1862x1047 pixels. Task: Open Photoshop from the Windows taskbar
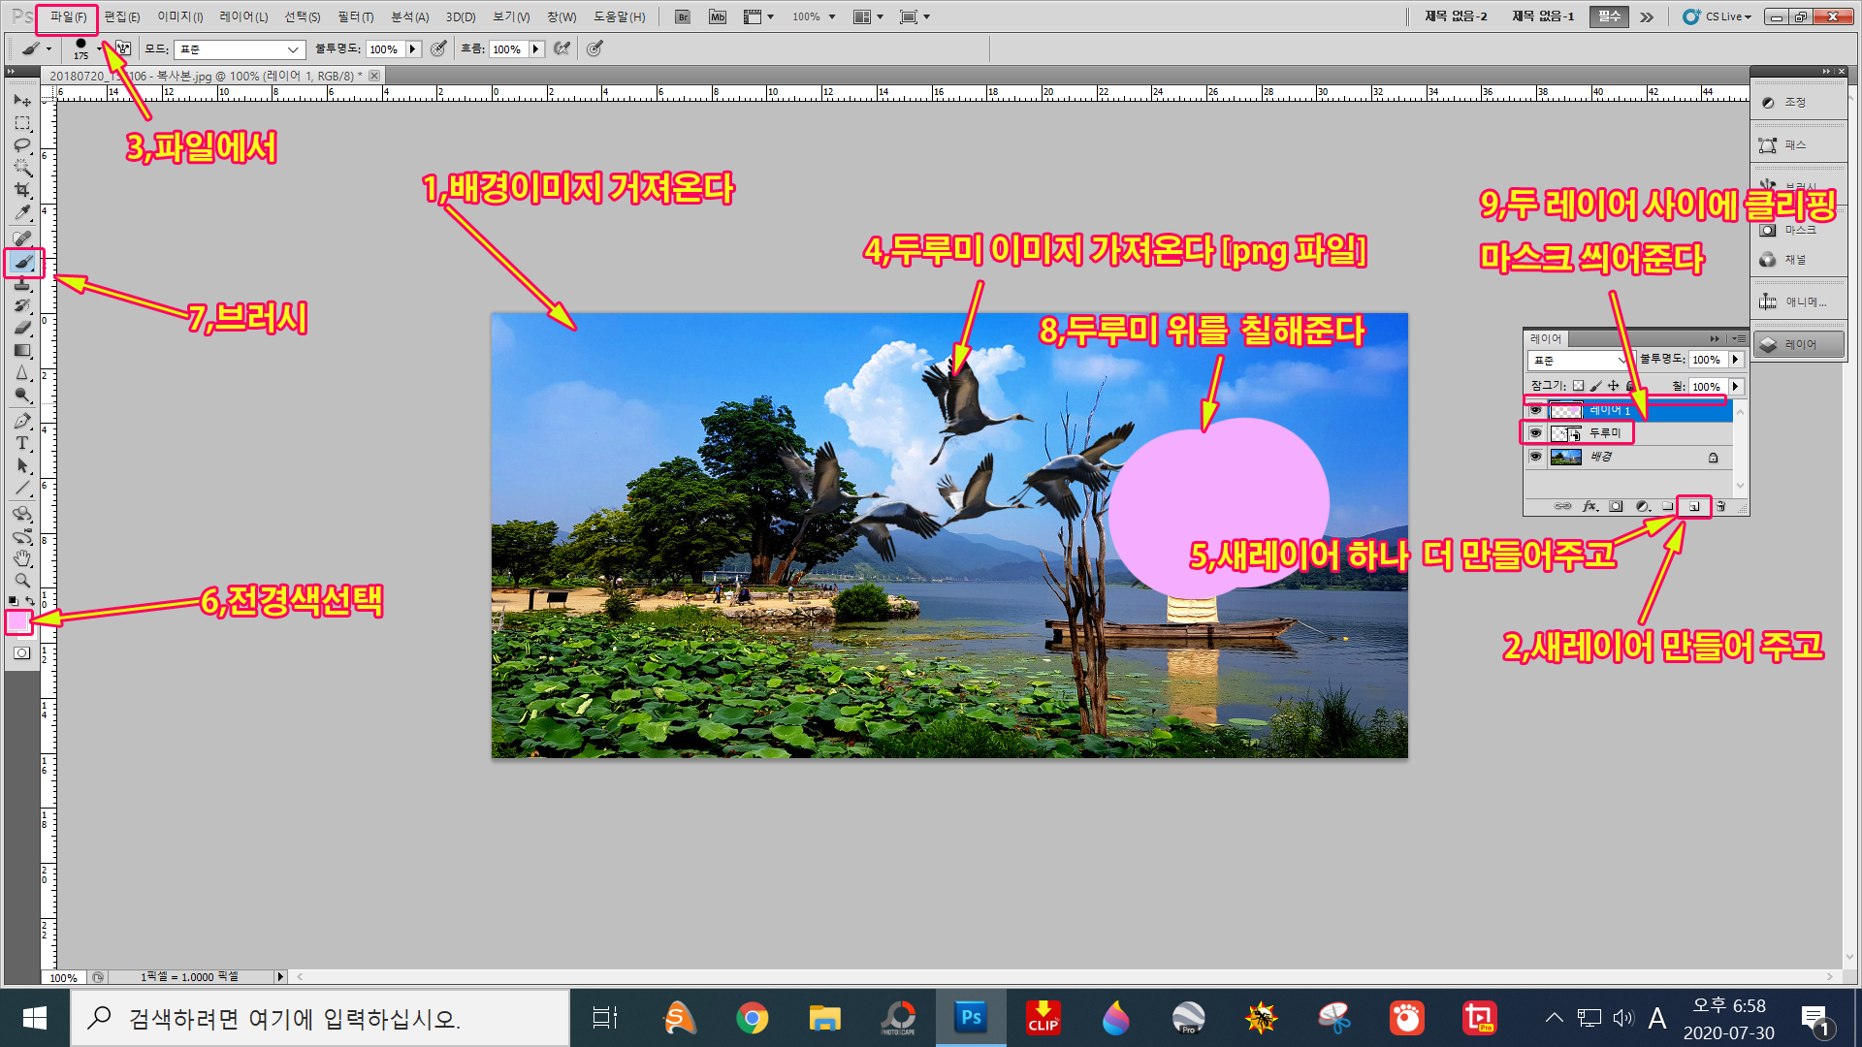[x=970, y=1018]
